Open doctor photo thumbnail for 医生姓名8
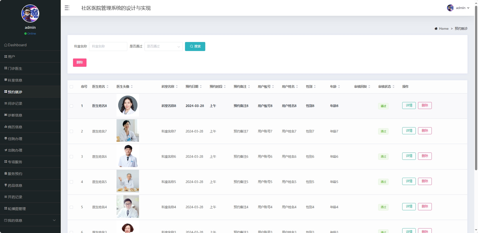 128,105
